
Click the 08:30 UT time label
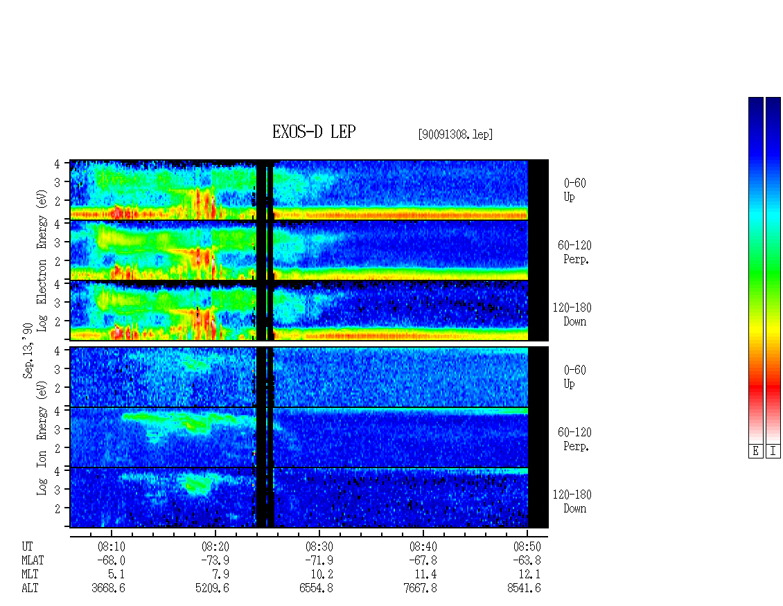pos(319,546)
